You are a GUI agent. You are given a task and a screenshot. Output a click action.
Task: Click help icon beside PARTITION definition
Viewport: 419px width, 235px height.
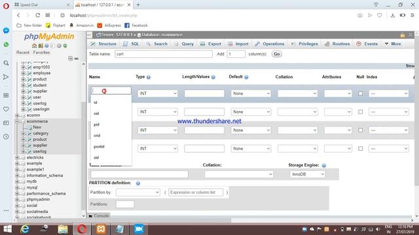click(138, 183)
